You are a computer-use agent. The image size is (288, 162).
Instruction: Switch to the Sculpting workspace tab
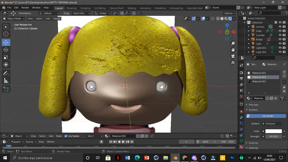tap(85, 8)
